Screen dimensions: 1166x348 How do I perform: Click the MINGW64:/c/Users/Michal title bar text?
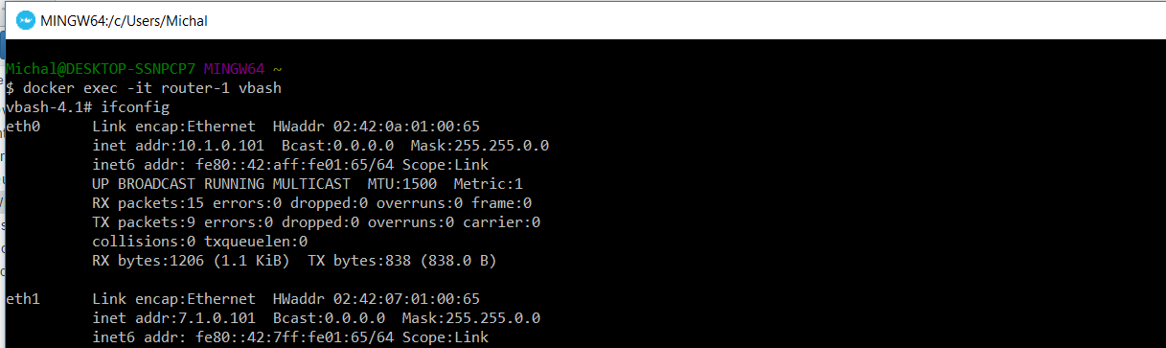click(x=124, y=20)
